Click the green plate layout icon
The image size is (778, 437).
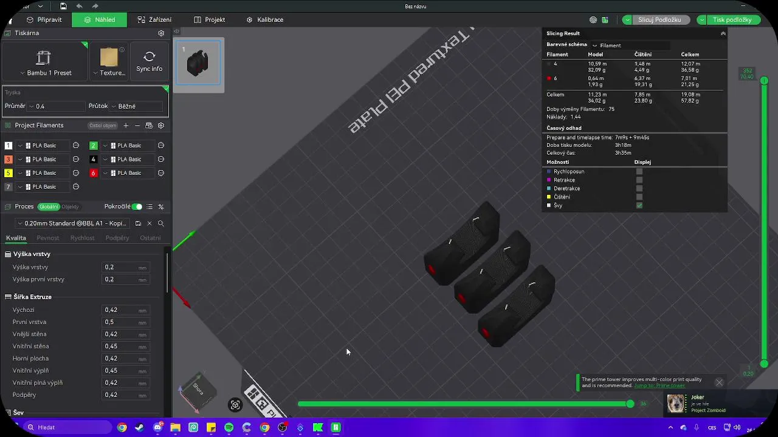605,20
